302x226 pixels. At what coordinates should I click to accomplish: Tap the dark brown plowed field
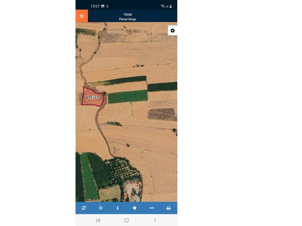click(x=162, y=114)
